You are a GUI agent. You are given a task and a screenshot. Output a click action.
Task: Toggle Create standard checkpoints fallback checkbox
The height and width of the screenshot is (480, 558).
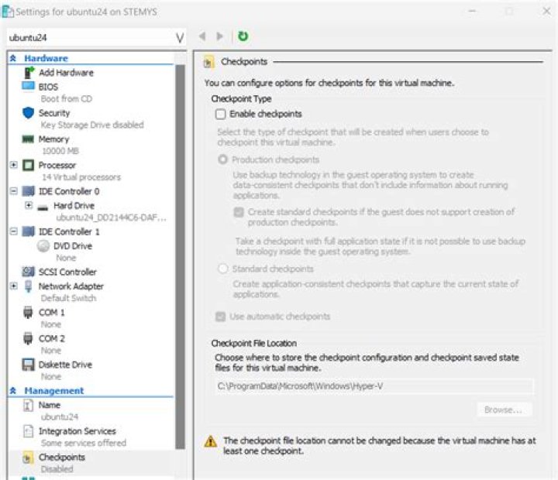pyautogui.click(x=239, y=212)
